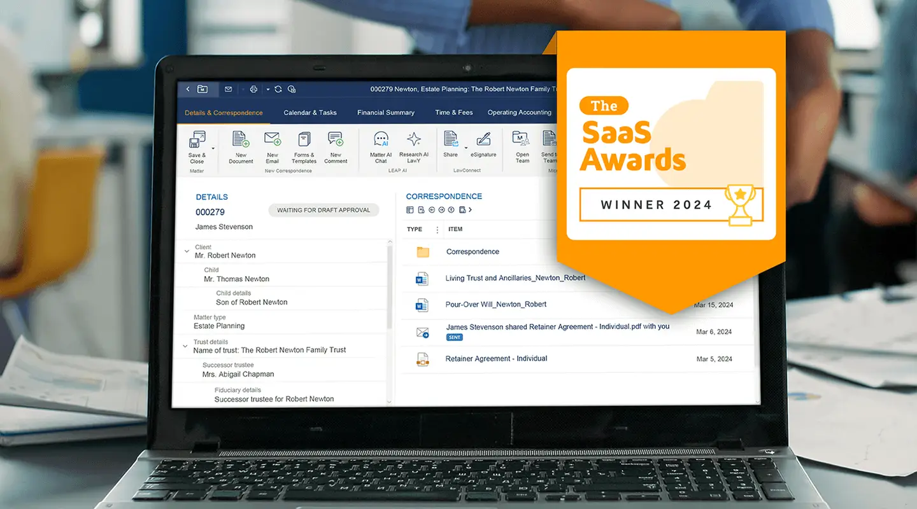Click the ITEM column header
Image resolution: width=917 pixels, height=509 pixels.
pos(455,229)
